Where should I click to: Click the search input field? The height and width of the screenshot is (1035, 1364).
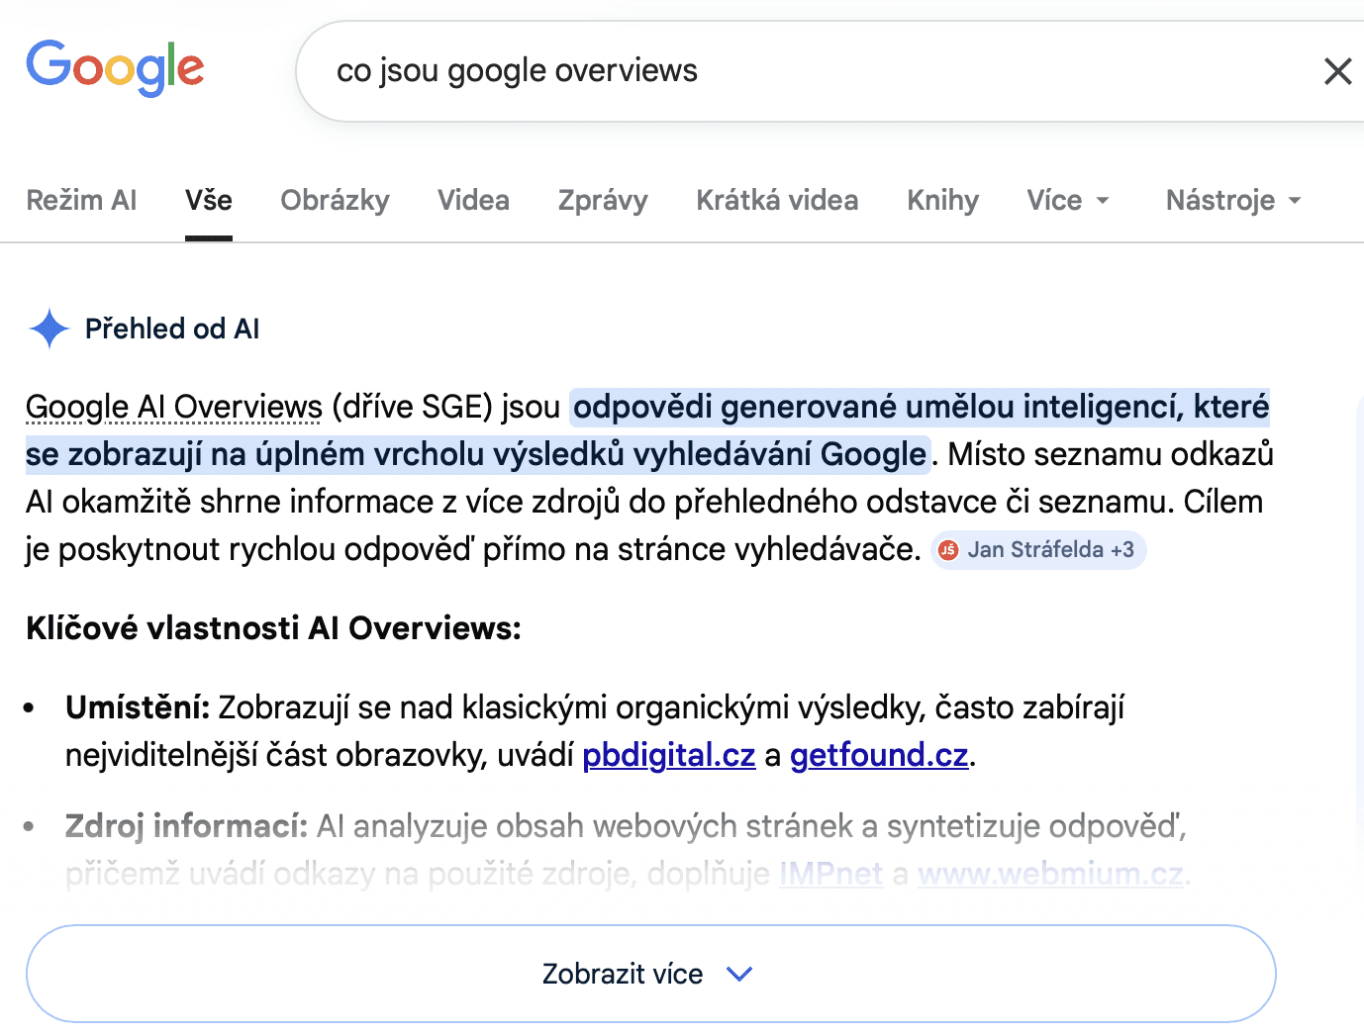[812, 71]
